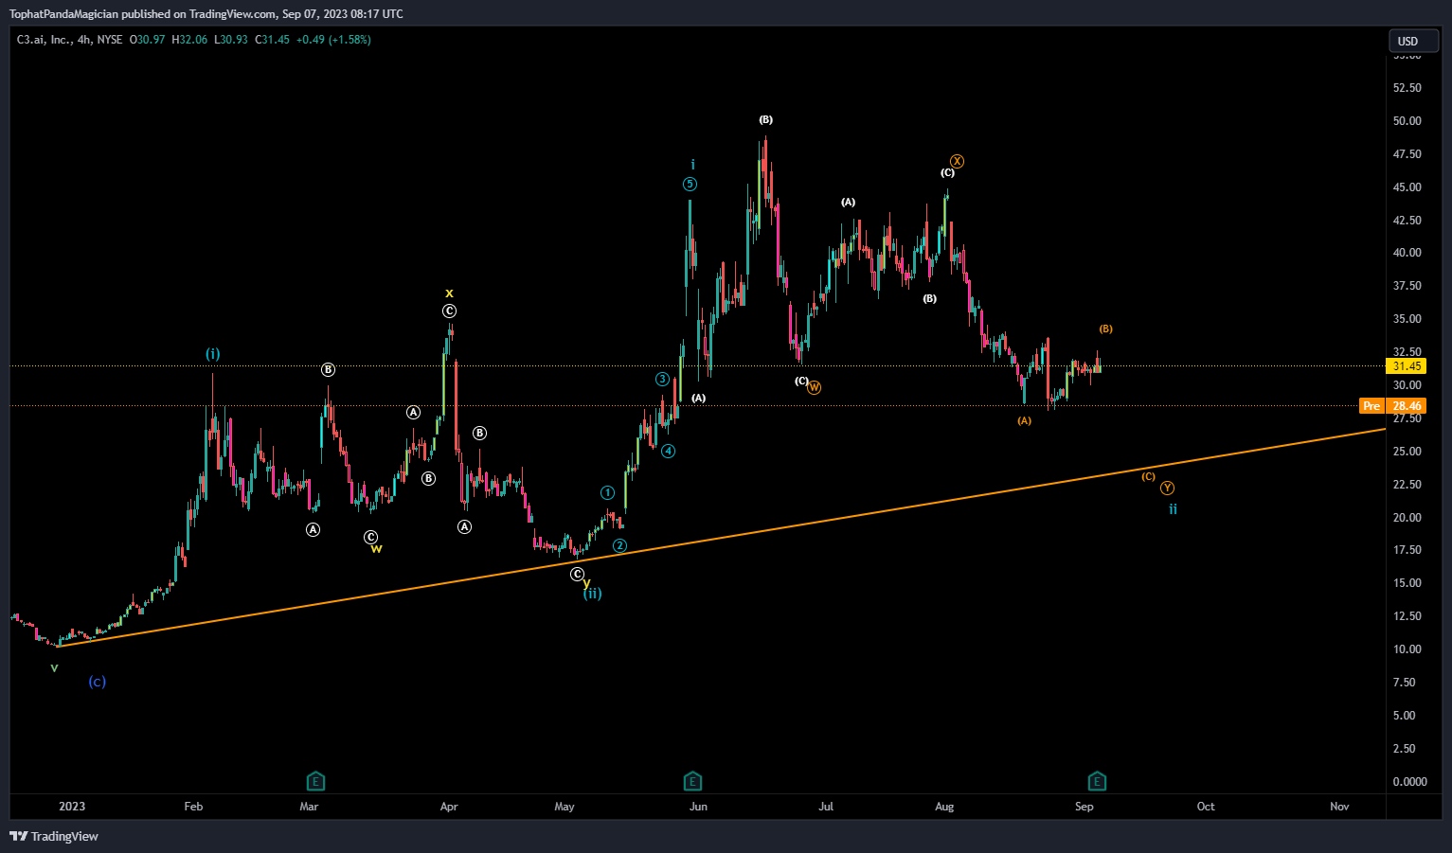
Task: Select the cyan circled 1 wave label
Action: [608, 493]
